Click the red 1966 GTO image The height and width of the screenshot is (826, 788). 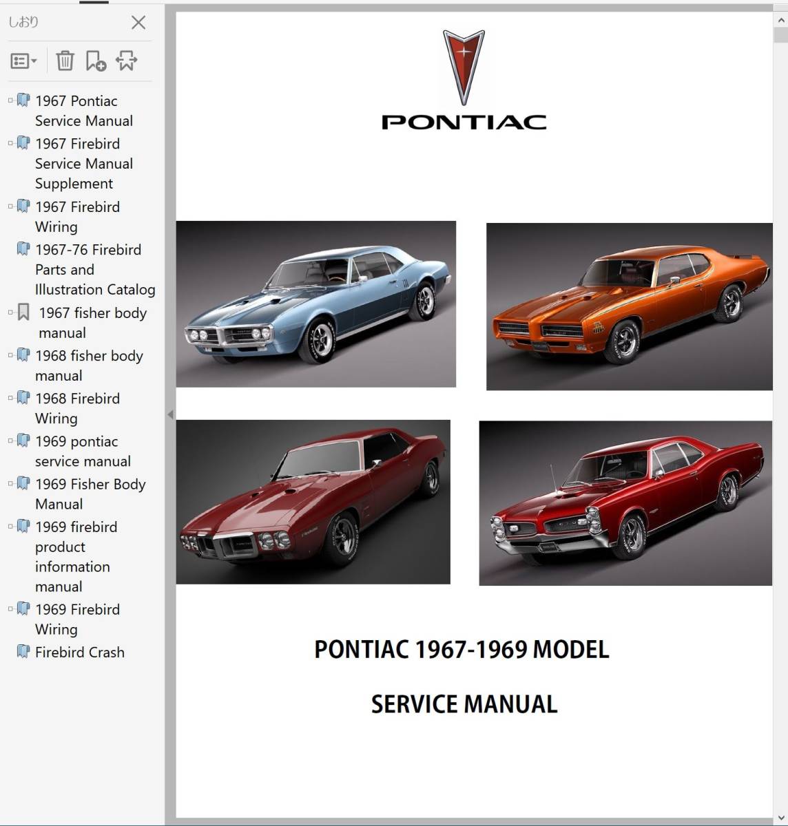pos(625,503)
